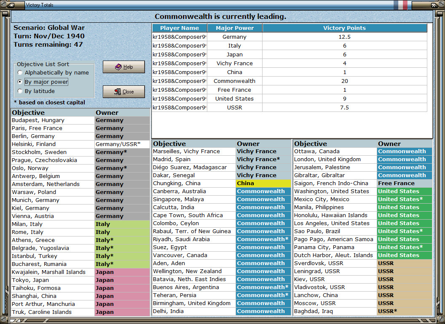The width and height of the screenshot is (445, 324).
Task: Click objective Marseilles, Vichy France
Action: click(194, 151)
